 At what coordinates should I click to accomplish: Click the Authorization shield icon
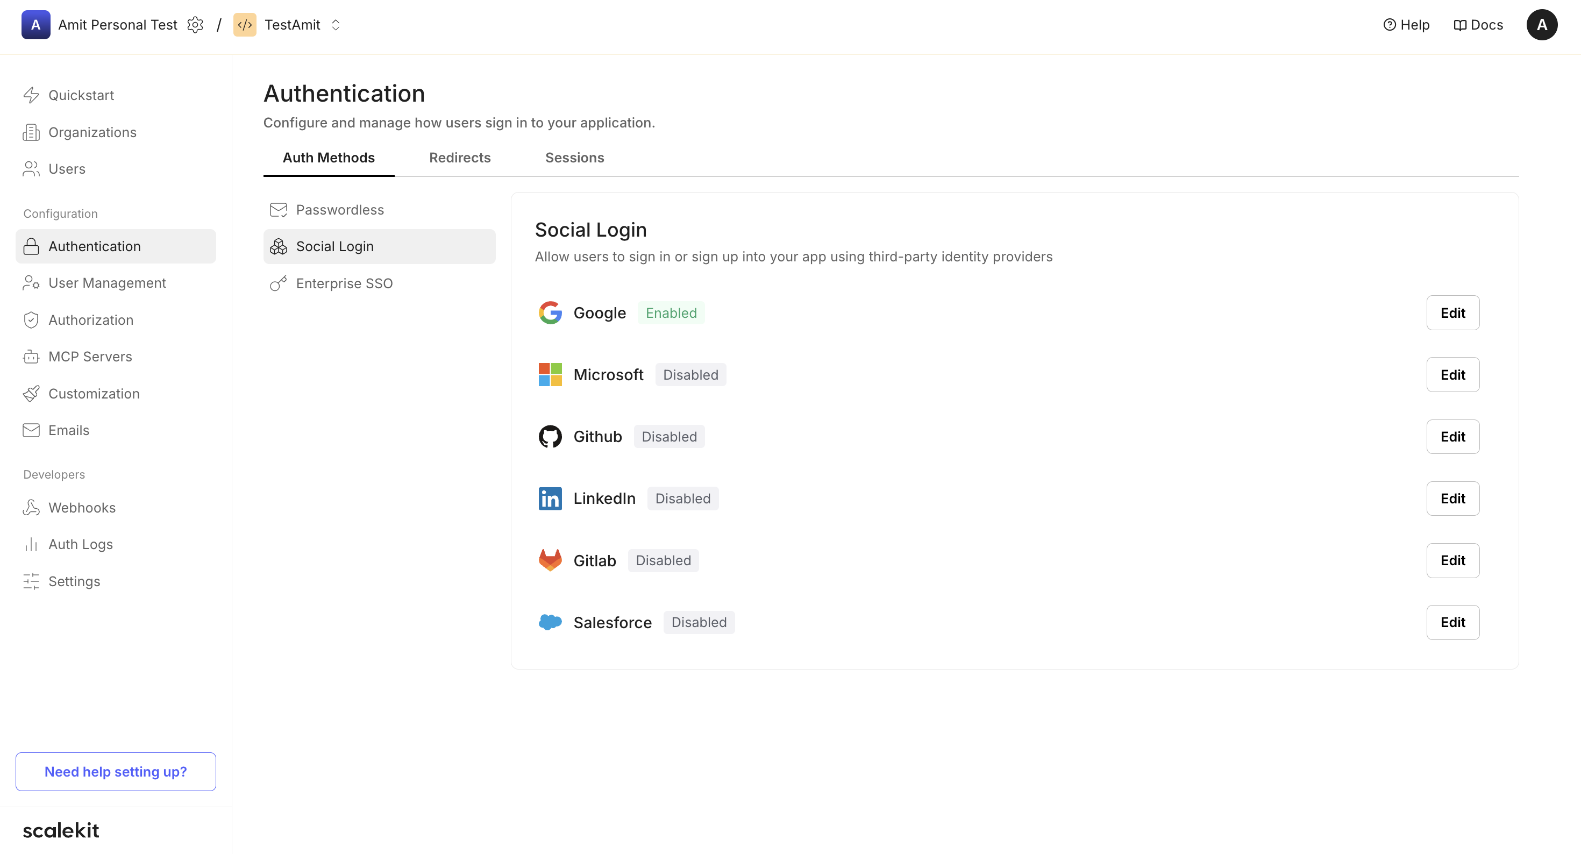coord(31,320)
